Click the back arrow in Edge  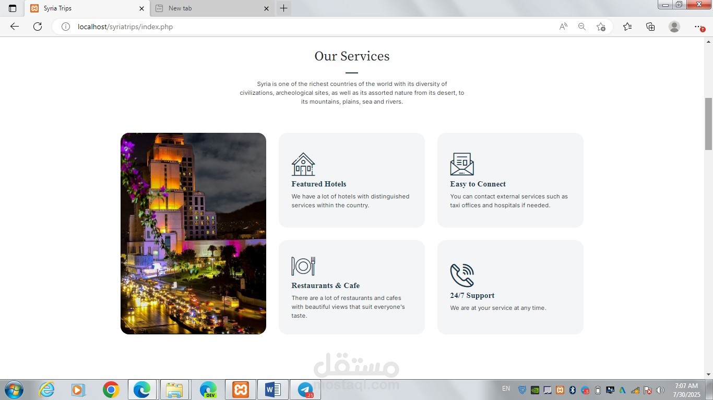(15, 27)
